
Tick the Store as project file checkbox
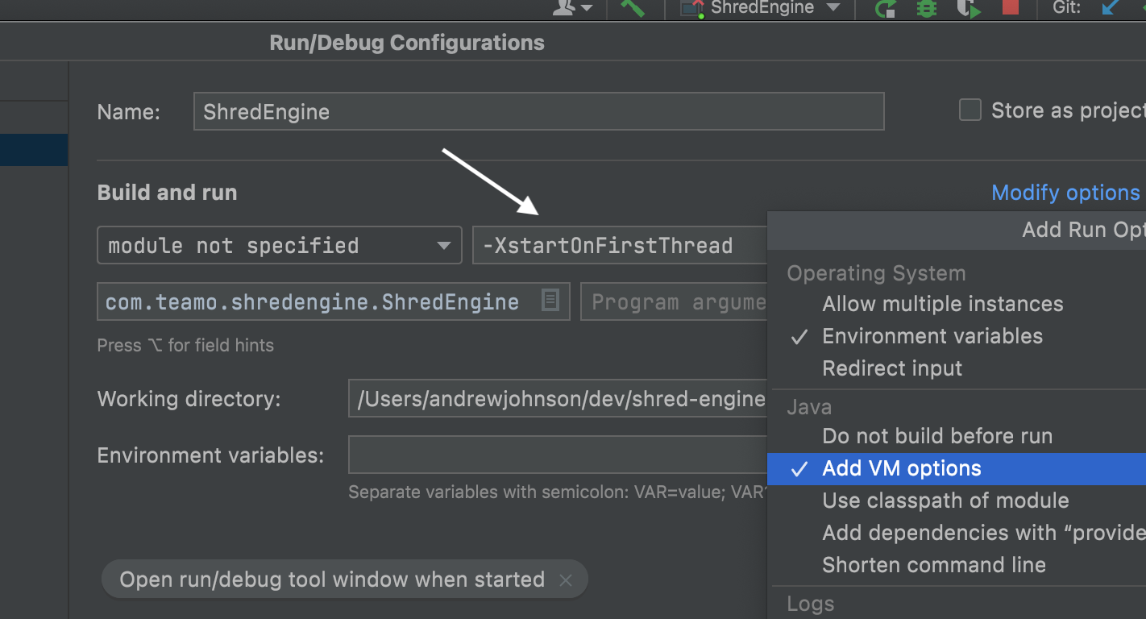pos(970,110)
